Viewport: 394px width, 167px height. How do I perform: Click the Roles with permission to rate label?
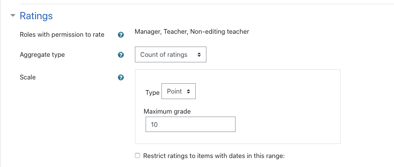(x=62, y=35)
